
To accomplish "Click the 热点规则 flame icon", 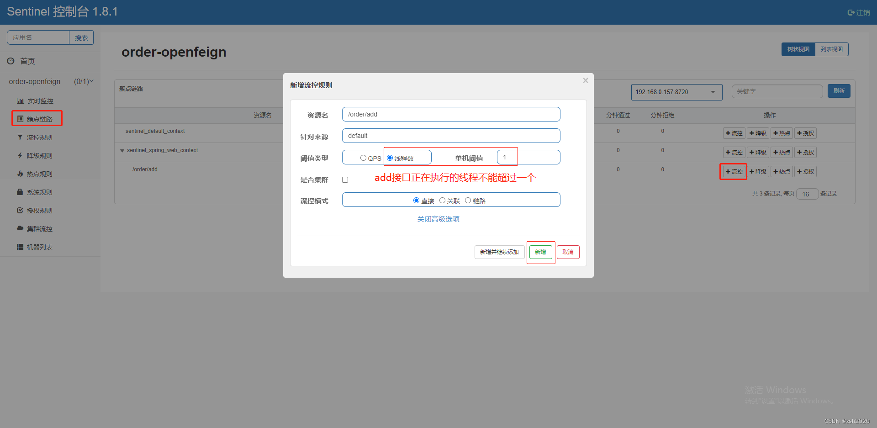I will pyautogui.click(x=20, y=174).
